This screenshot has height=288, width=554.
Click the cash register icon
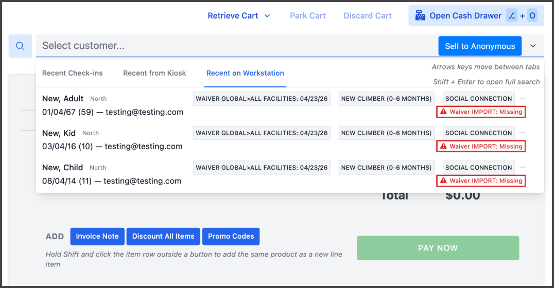pos(420,15)
